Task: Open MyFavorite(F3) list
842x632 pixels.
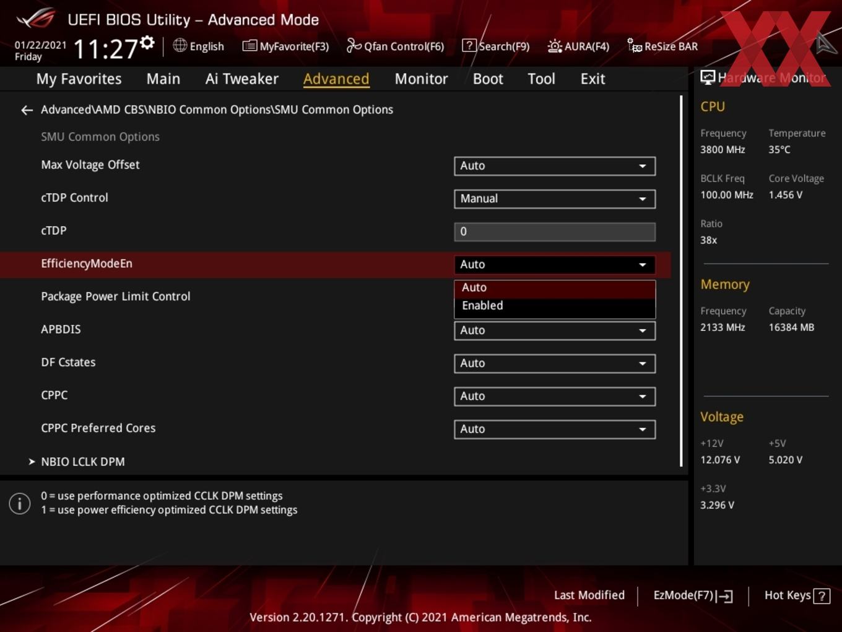Action: (285, 46)
